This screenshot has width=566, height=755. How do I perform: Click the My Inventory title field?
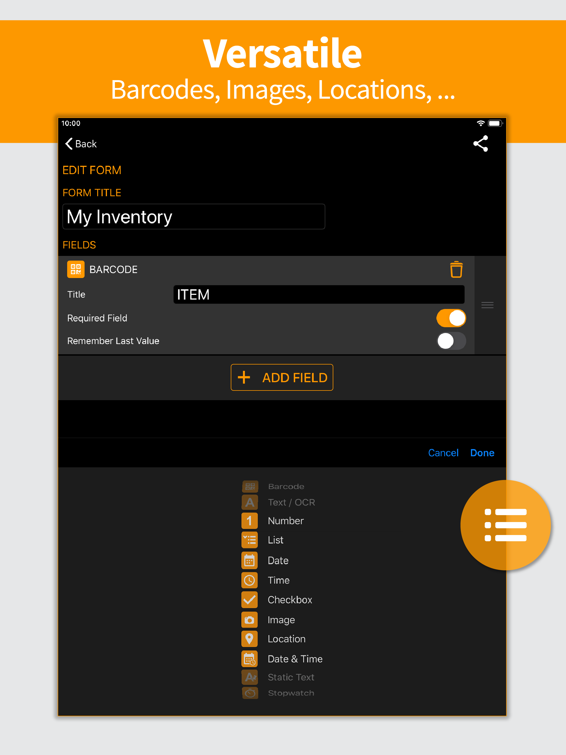click(193, 216)
